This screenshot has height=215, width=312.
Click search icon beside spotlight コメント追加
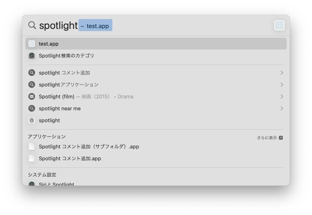point(32,73)
